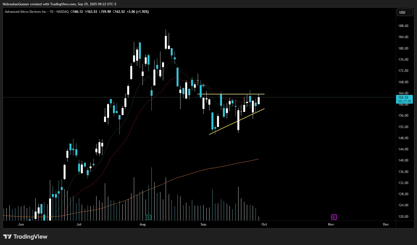The height and width of the screenshot is (245, 417).
Task: Click the 176.00 price axis label
Action: coord(403,60)
